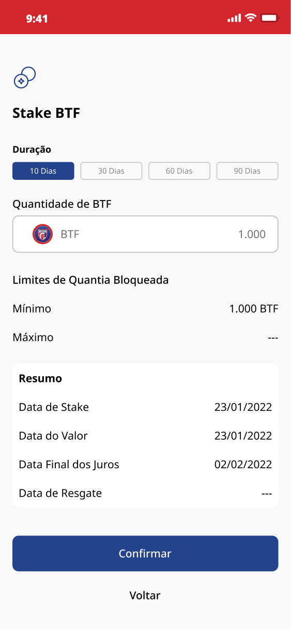This screenshot has width=291, height=630.
Task: Go back using Voltar link
Action: click(145, 595)
